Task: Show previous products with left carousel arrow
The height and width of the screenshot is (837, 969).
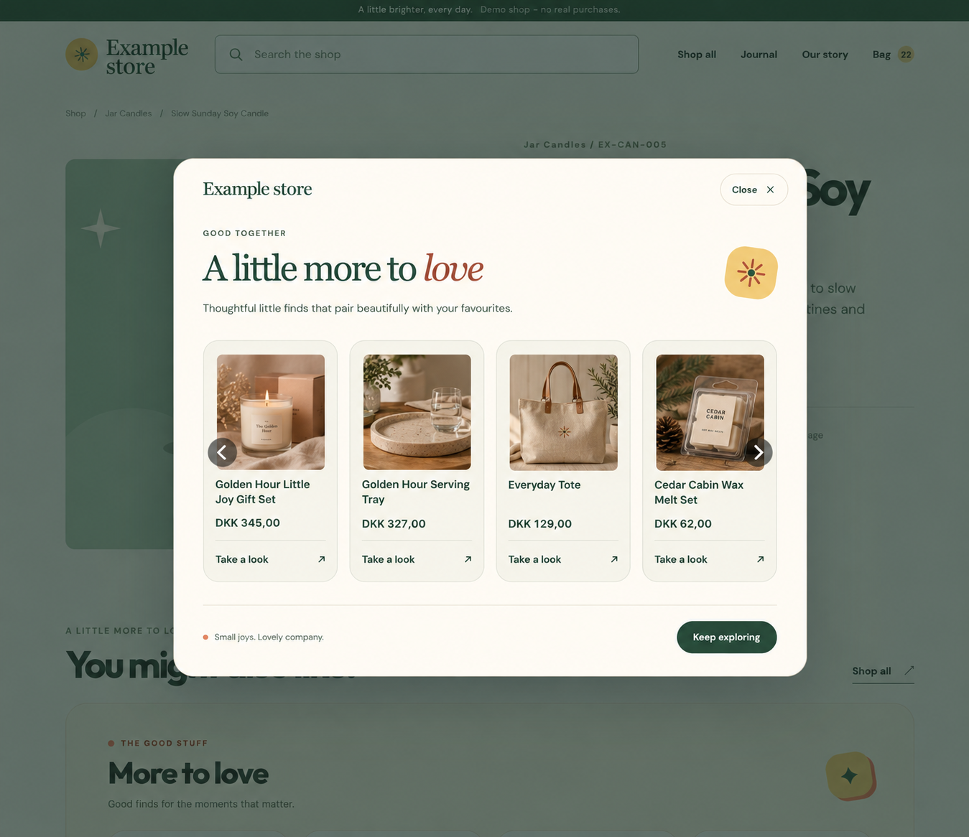Action: (x=222, y=452)
